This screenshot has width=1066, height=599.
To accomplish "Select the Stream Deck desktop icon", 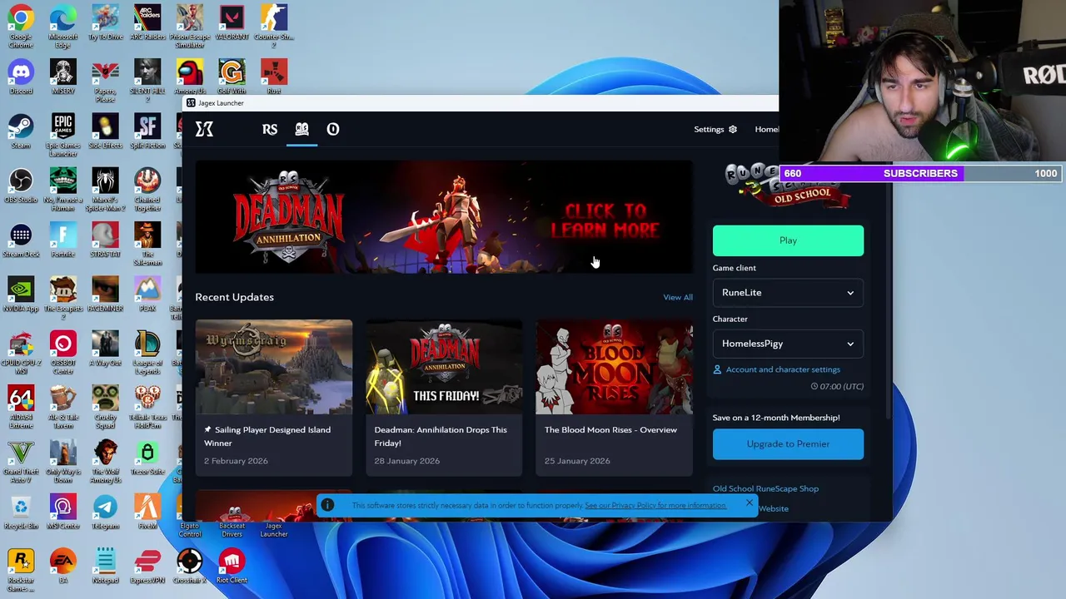I will coord(21,240).
